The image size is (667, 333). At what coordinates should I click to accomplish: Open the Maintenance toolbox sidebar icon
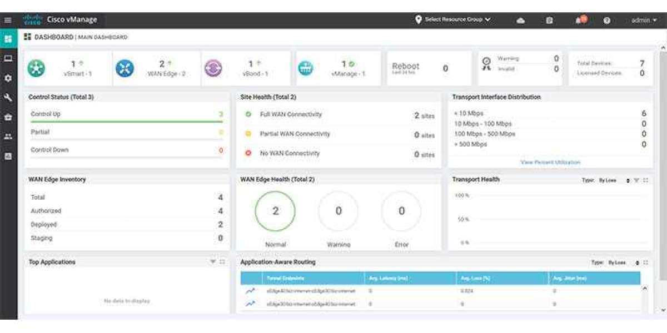click(8, 117)
